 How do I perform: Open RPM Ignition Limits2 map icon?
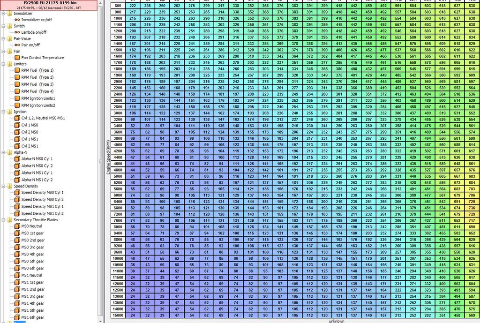click(x=17, y=105)
